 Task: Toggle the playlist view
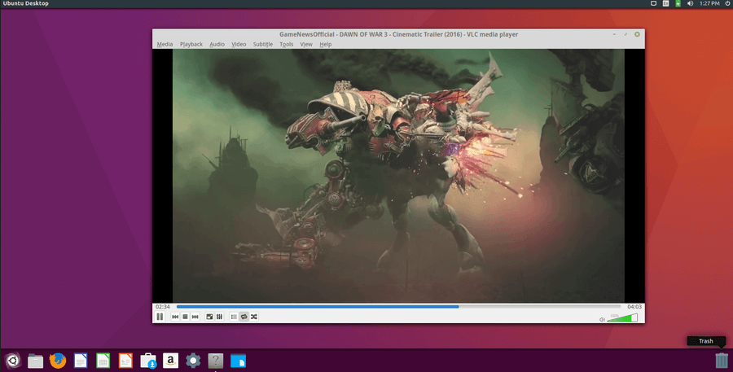tap(234, 317)
